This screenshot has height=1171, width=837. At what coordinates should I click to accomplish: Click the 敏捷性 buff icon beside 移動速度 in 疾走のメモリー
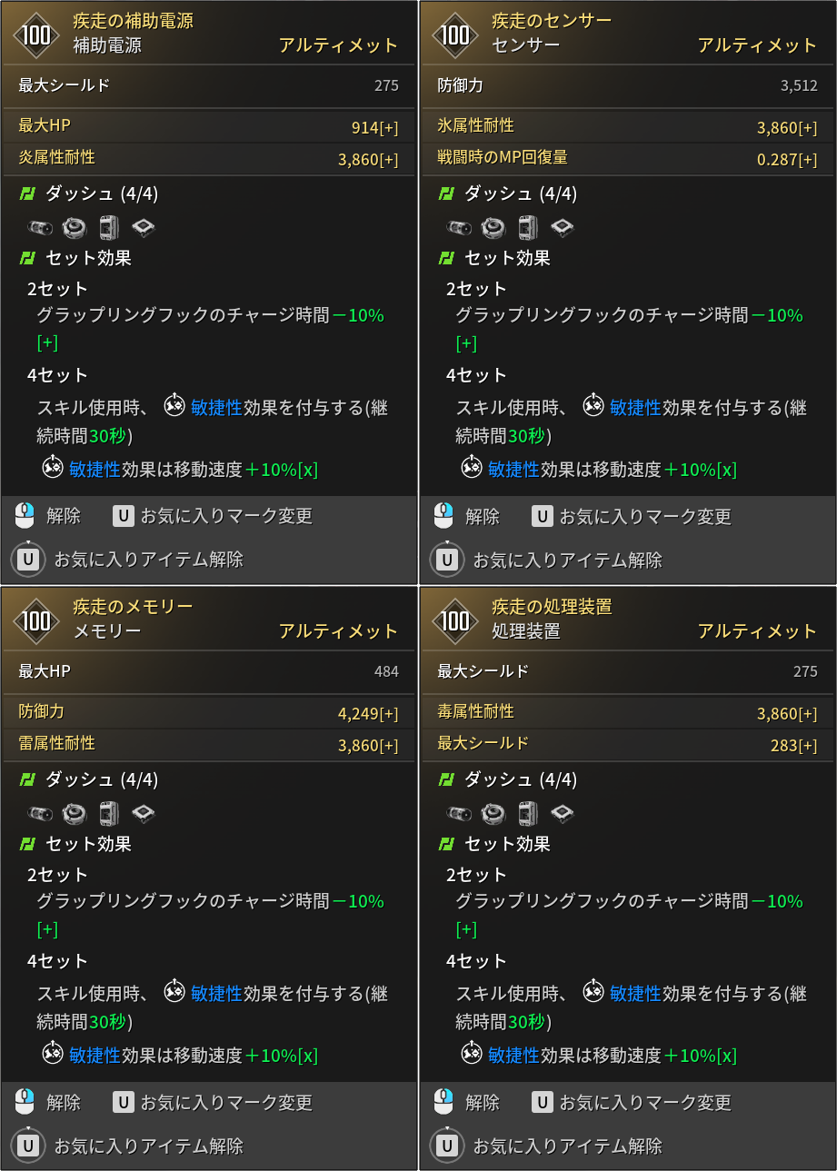[53, 1054]
